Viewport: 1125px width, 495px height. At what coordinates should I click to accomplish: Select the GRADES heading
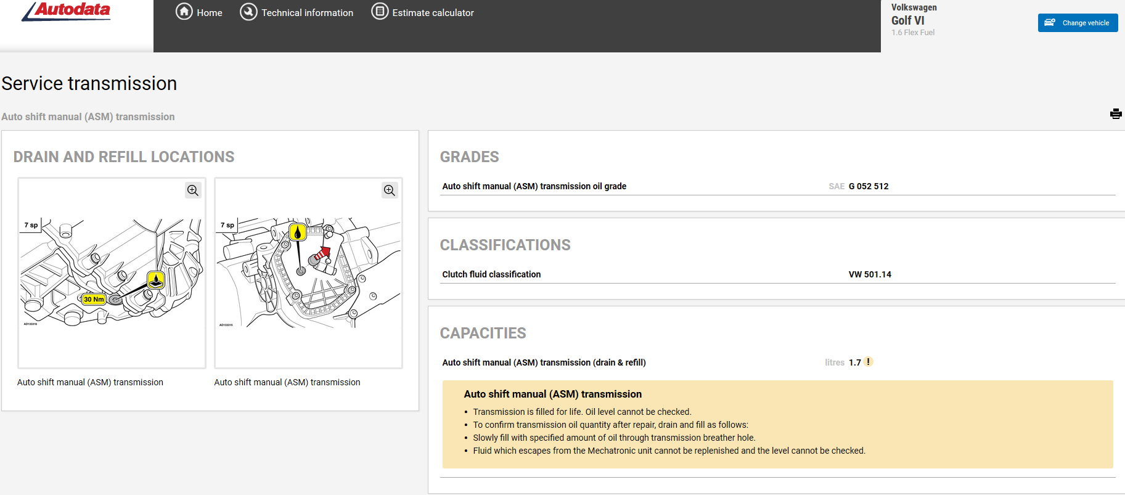point(469,157)
